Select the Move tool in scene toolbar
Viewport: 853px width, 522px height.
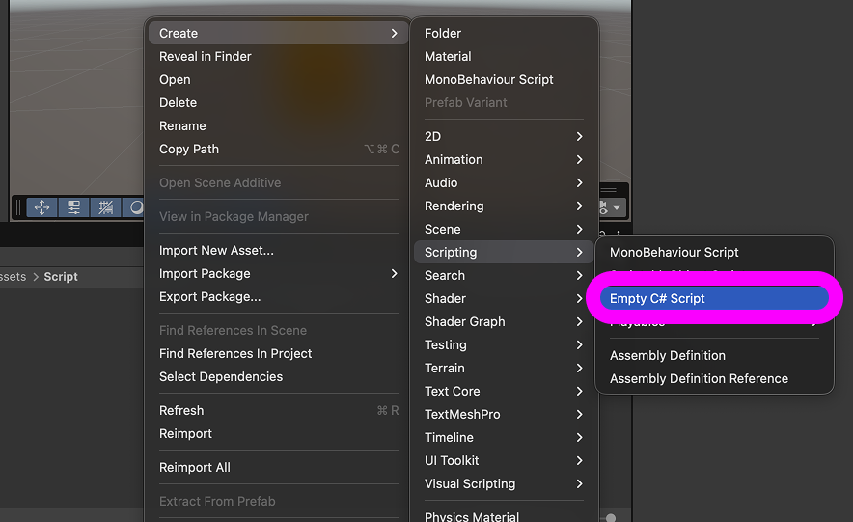pyautogui.click(x=41, y=207)
